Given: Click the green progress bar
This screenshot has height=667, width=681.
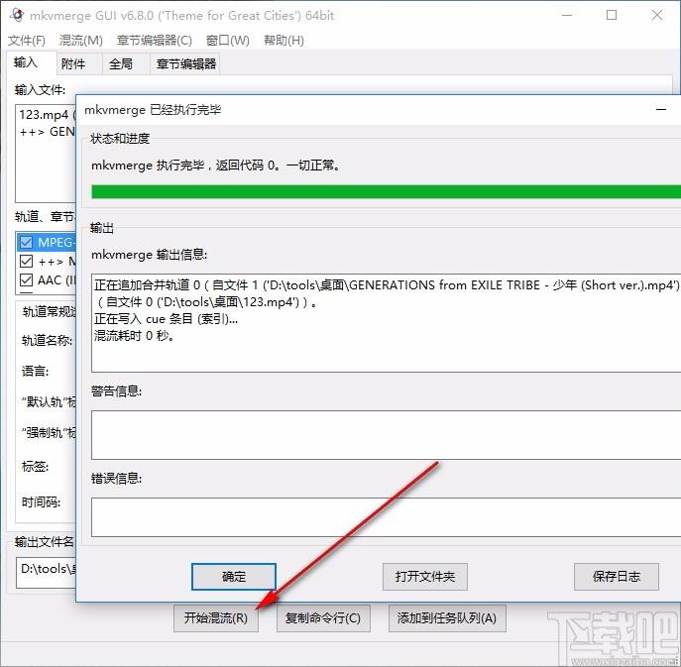Looking at the screenshot, I should click(387, 191).
